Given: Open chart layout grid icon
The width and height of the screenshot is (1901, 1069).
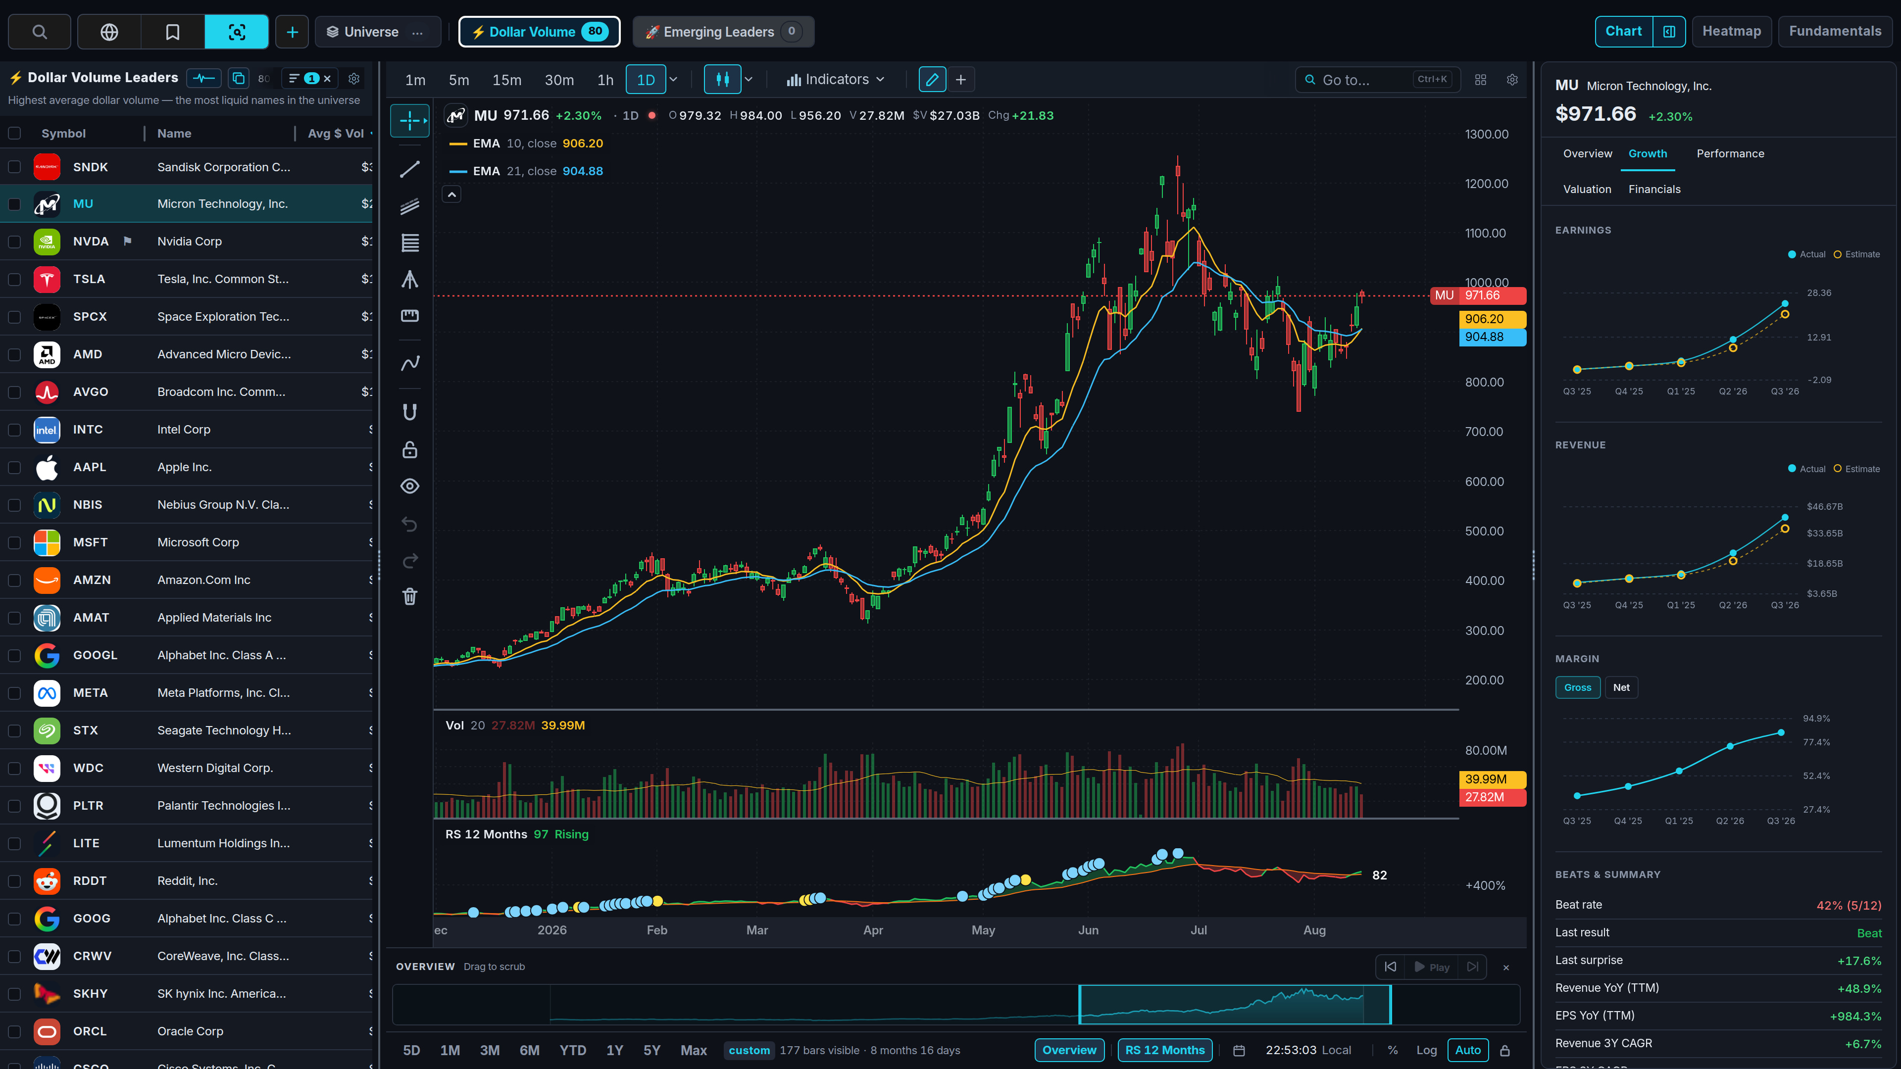Looking at the screenshot, I should pos(1480,80).
